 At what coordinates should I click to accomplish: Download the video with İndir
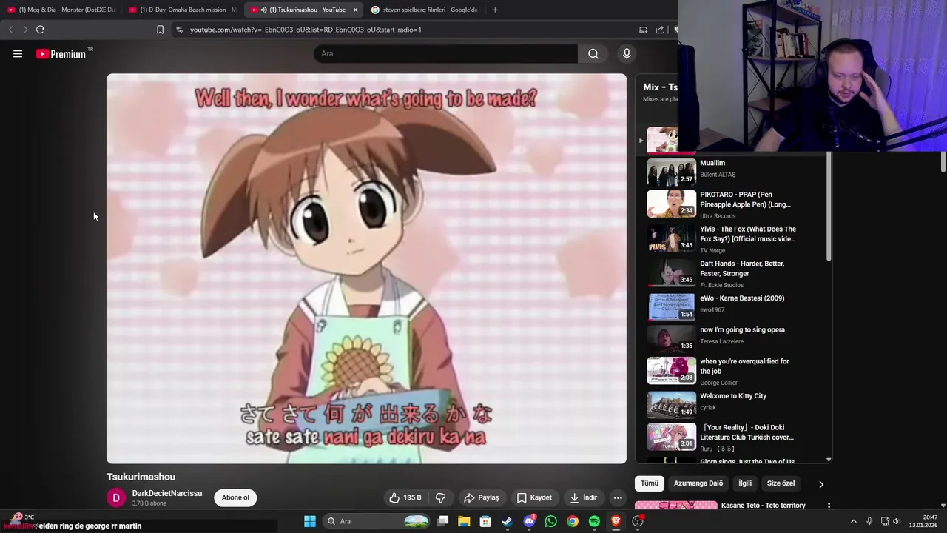pyautogui.click(x=583, y=497)
